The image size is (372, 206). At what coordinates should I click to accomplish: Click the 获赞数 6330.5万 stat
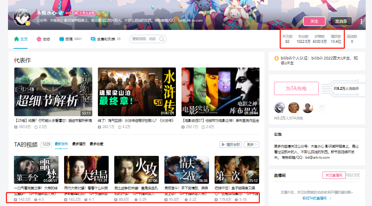coord(319,39)
